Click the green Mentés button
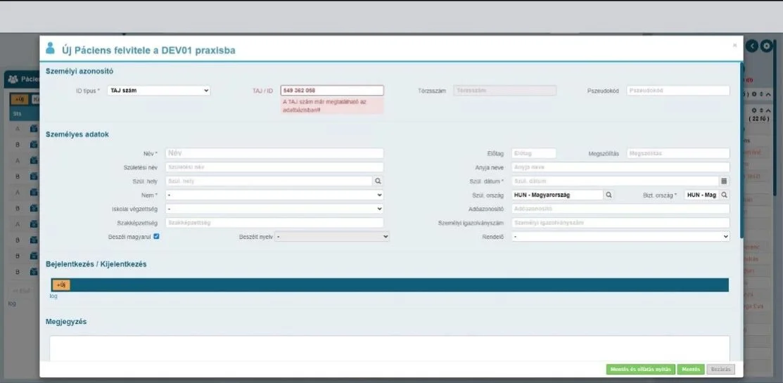Viewport: 783px width, 383px height. (x=691, y=370)
